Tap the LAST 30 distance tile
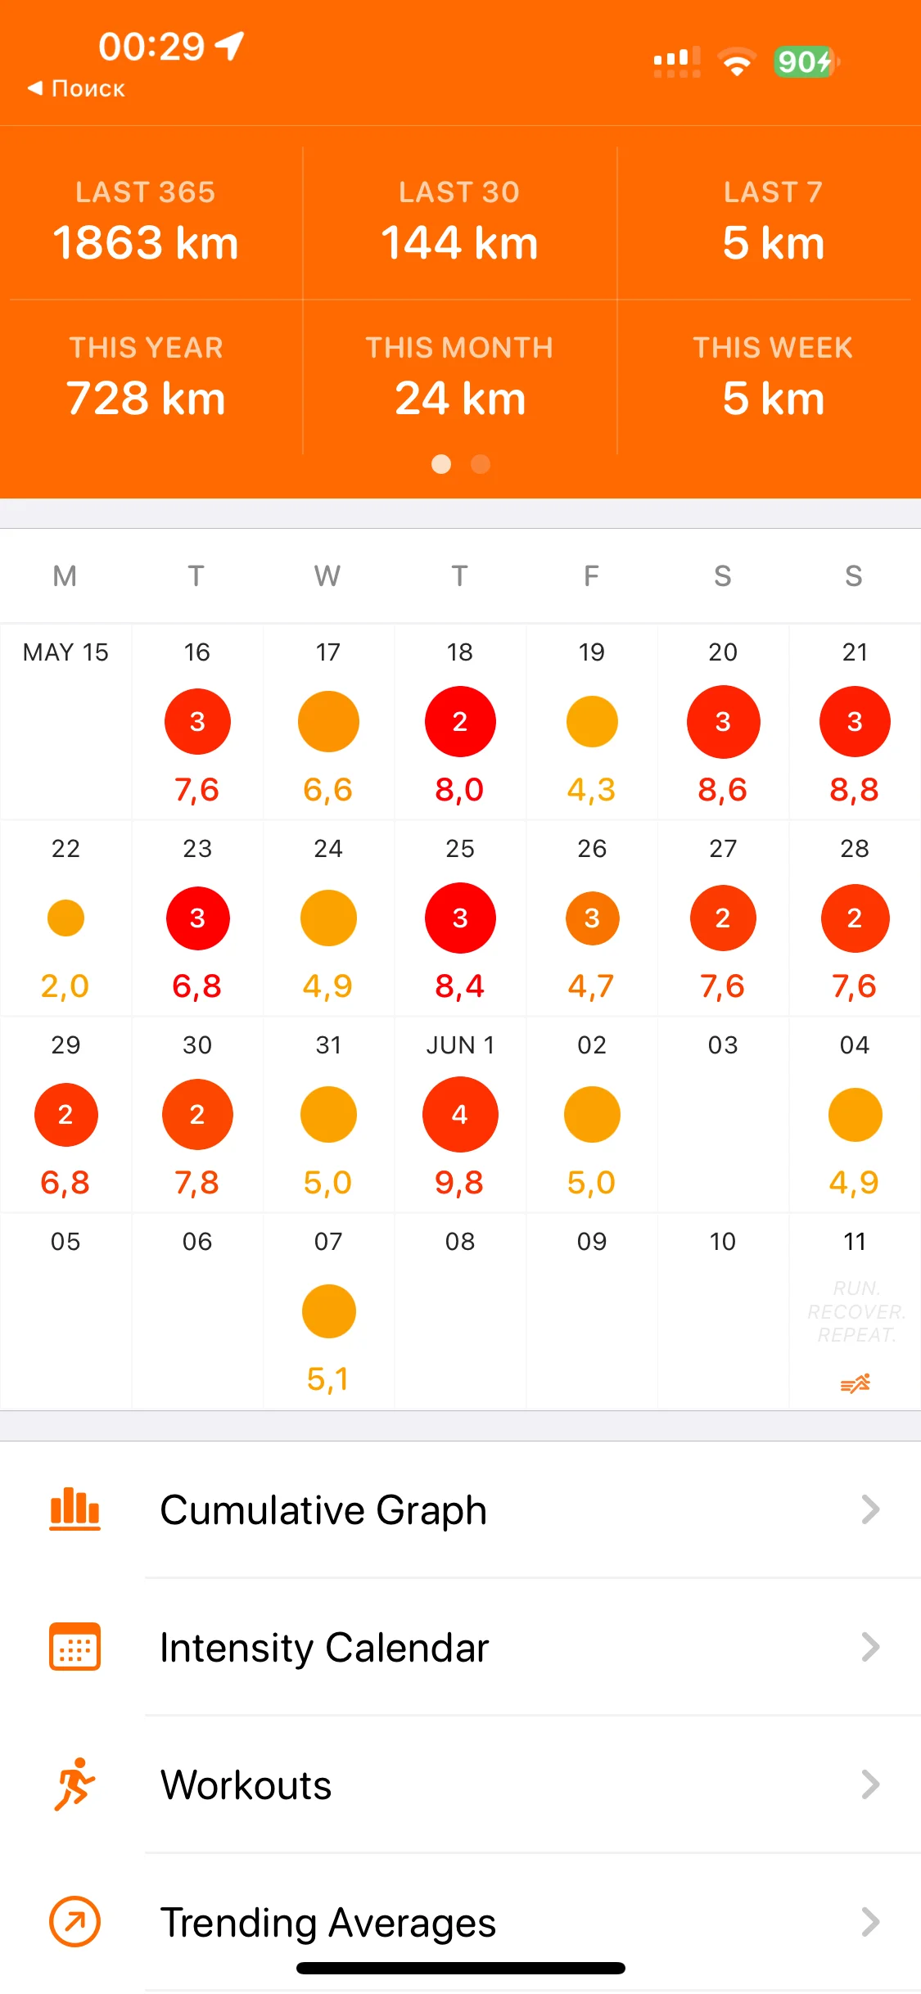The width and height of the screenshot is (921, 1994). 459,223
